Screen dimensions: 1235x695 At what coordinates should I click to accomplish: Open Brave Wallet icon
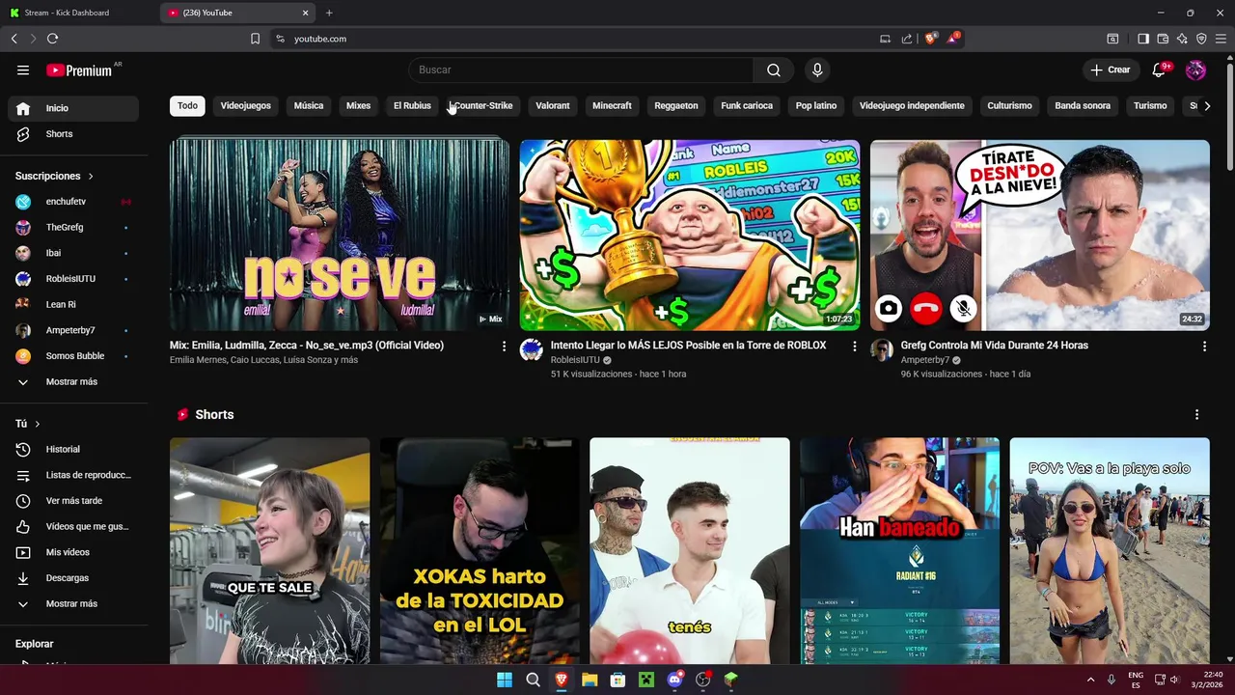1163,39
